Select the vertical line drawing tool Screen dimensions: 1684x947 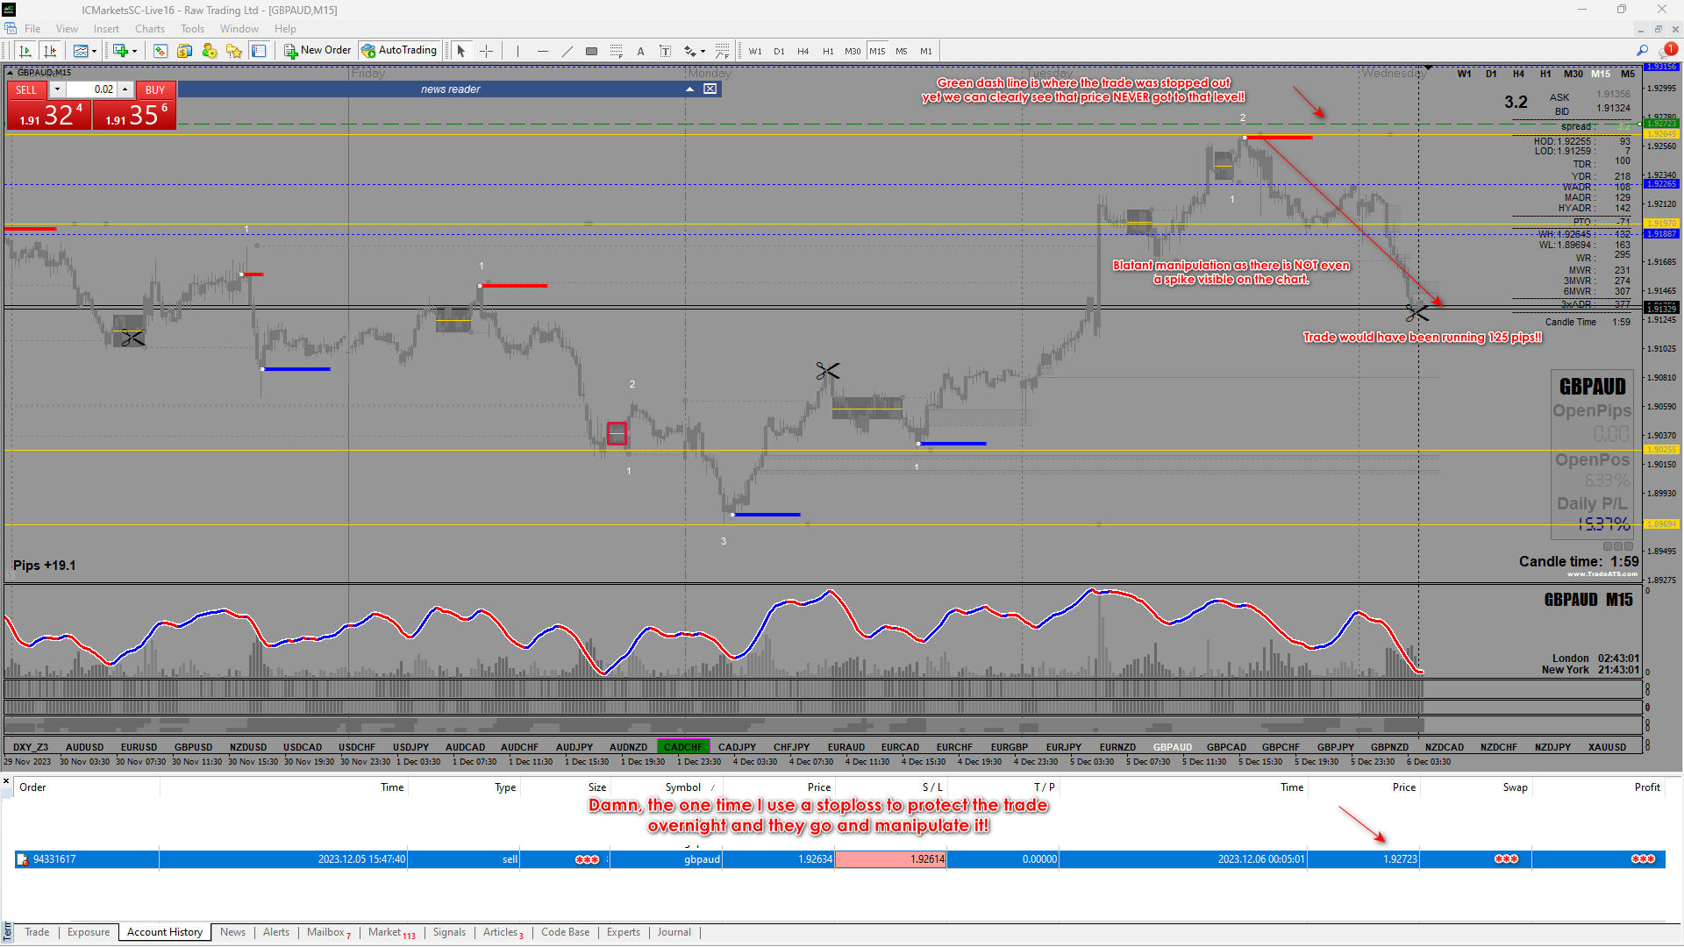(x=517, y=51)
